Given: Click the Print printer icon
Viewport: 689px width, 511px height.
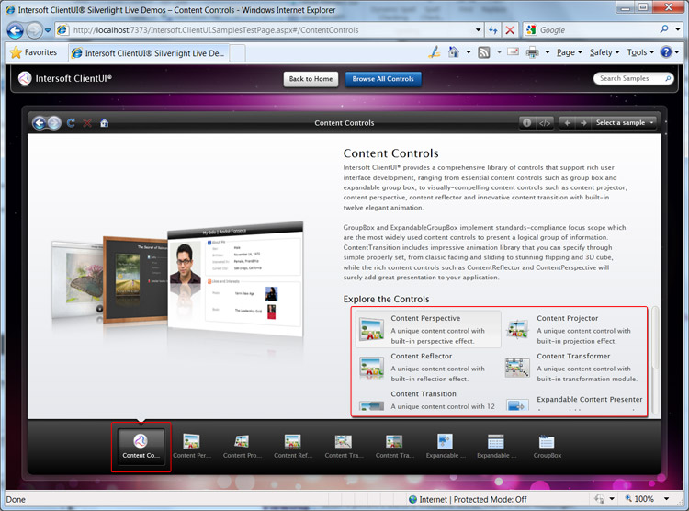Looking at the screenshot, I should (533, 52).
